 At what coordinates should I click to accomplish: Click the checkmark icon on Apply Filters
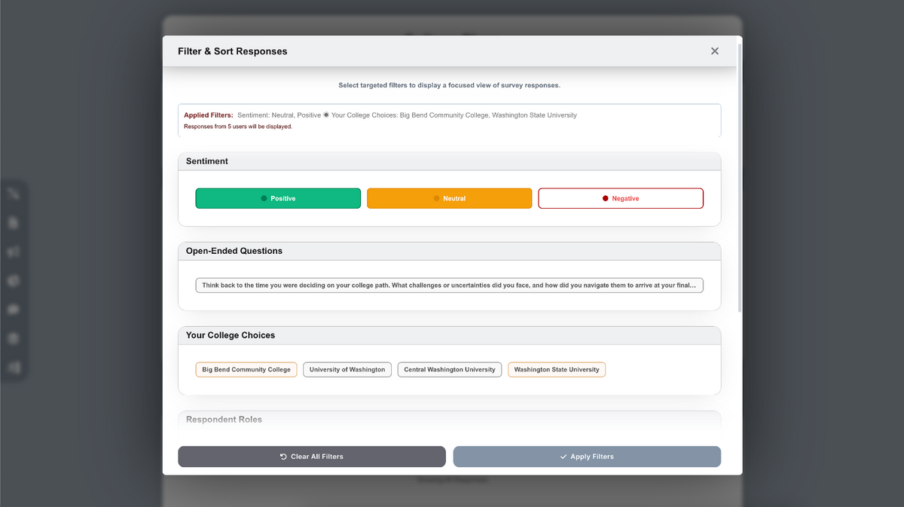click(563, 456)
